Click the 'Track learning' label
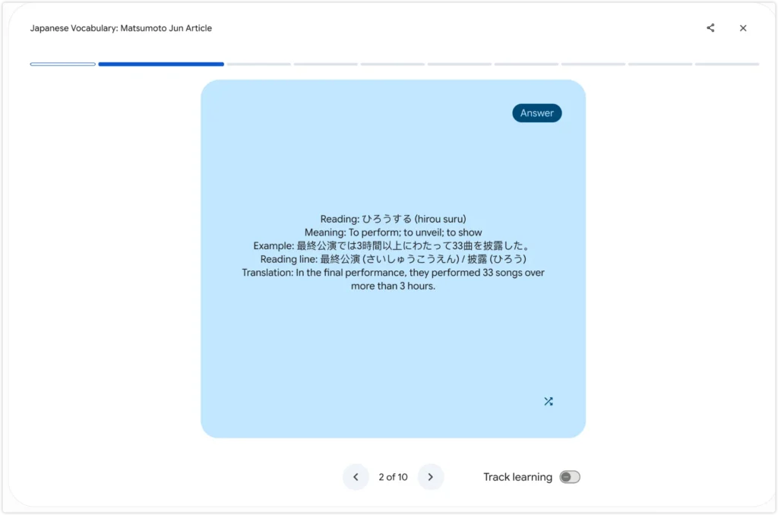This screenshot has height=515, width=778. [517, 477]
